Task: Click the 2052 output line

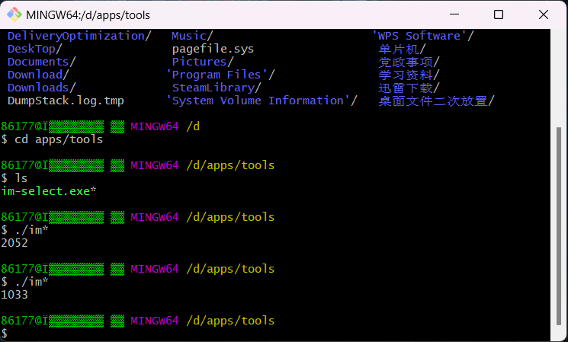Action: tap(14, 242)
